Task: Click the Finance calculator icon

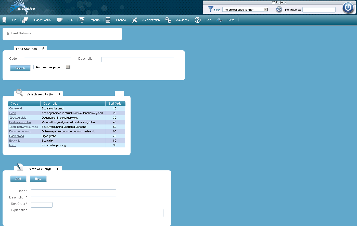Action: point(108,20)
